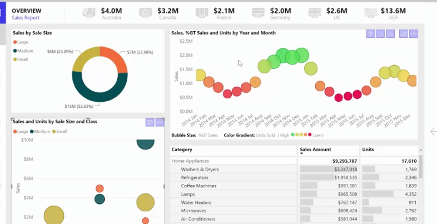Open focus mode on Sale Size and Class chart
This screenshot has height=224, width=437.
(150, 122)
